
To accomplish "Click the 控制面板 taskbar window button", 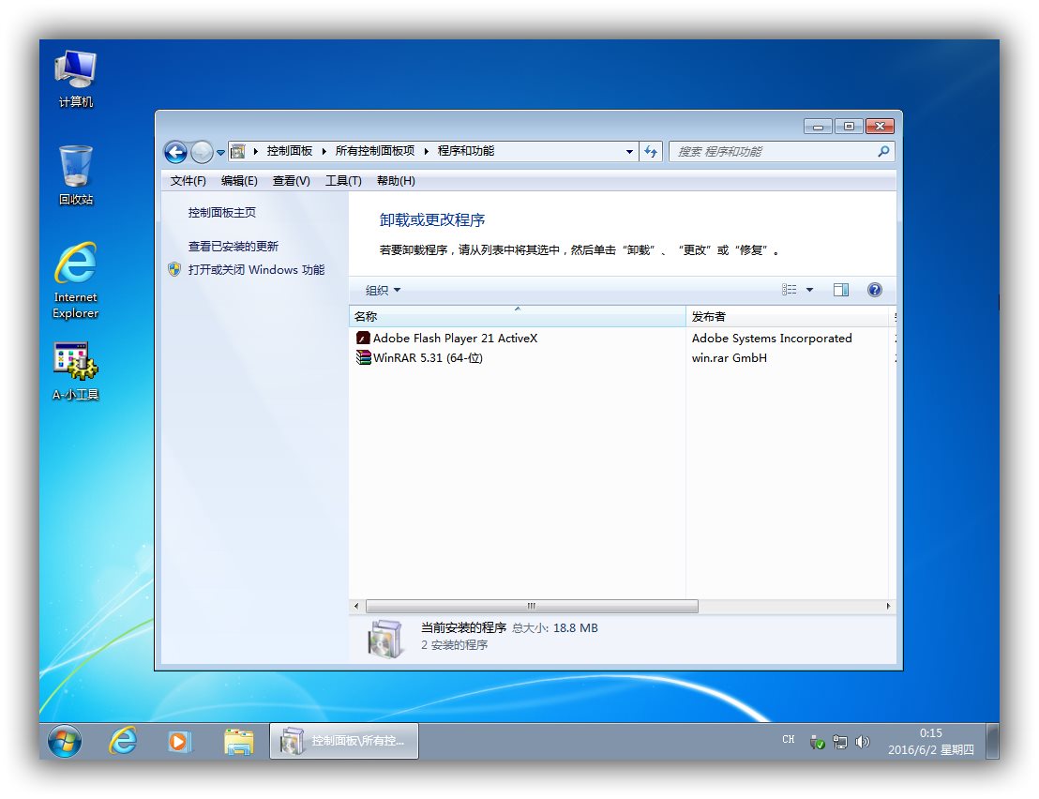I will tap(344, 741).
